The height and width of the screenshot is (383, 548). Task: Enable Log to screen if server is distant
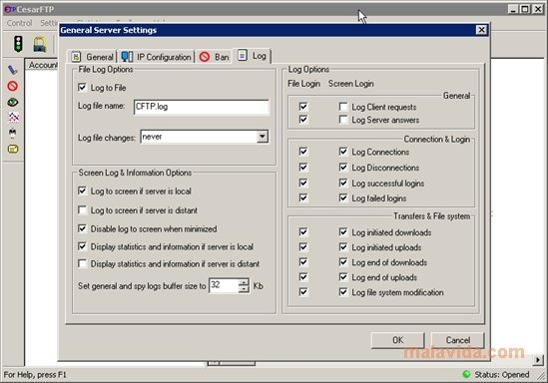[82, 209]
